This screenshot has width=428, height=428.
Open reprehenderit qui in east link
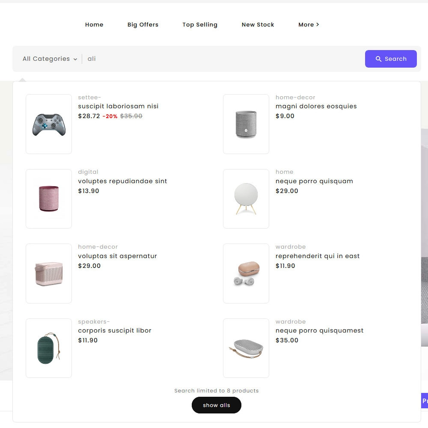coord(318,256)
